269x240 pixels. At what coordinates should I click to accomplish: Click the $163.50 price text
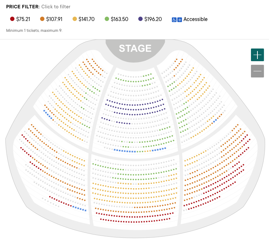point(120,19)
